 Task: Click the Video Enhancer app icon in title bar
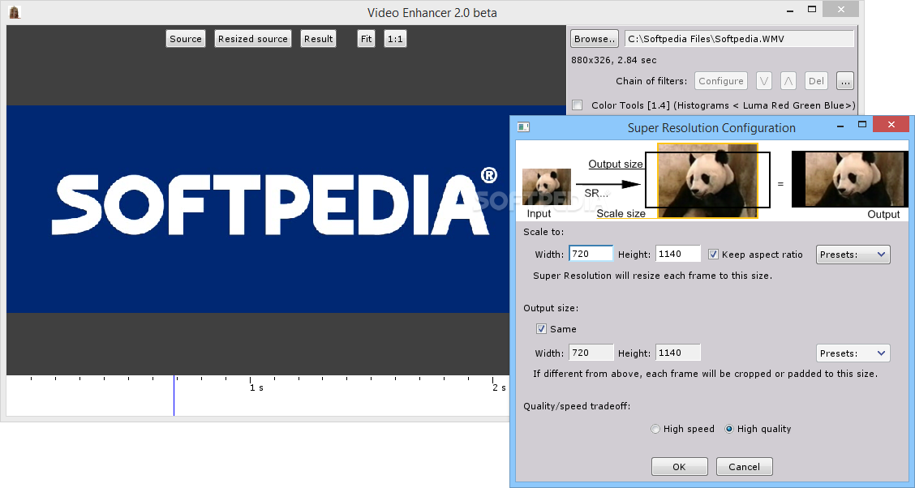pos(15,12)
